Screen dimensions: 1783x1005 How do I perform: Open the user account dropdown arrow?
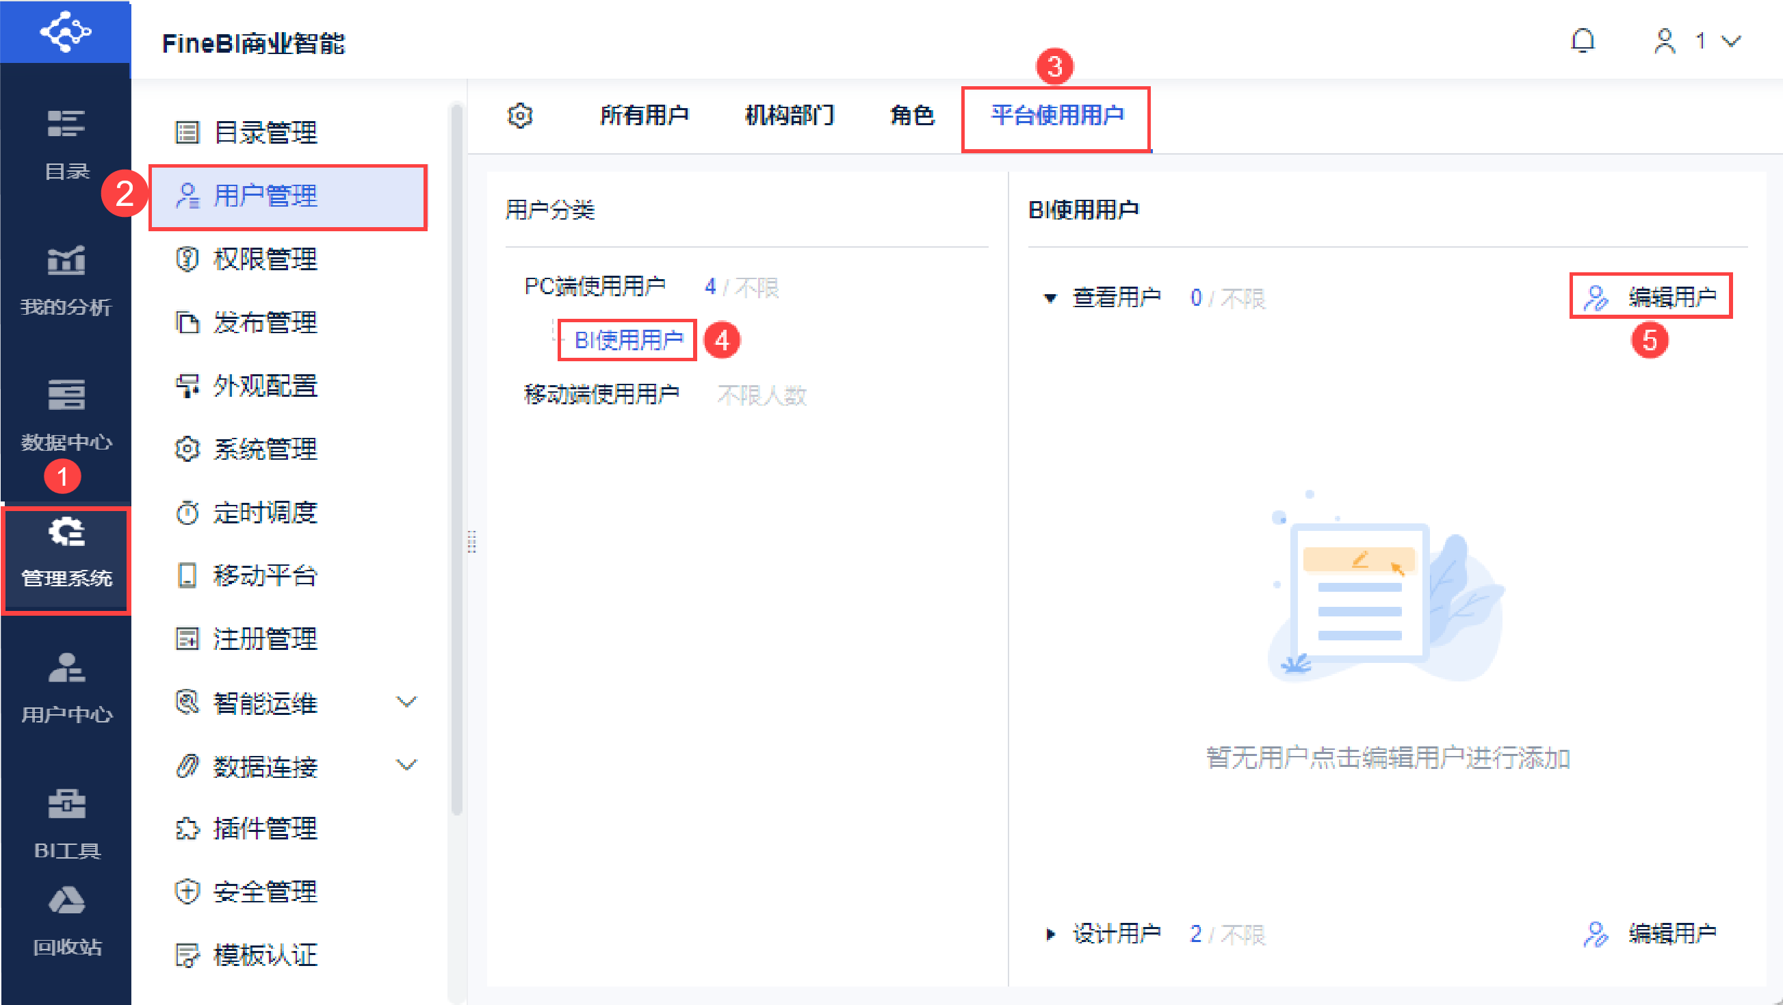[x=1730, y=42]
